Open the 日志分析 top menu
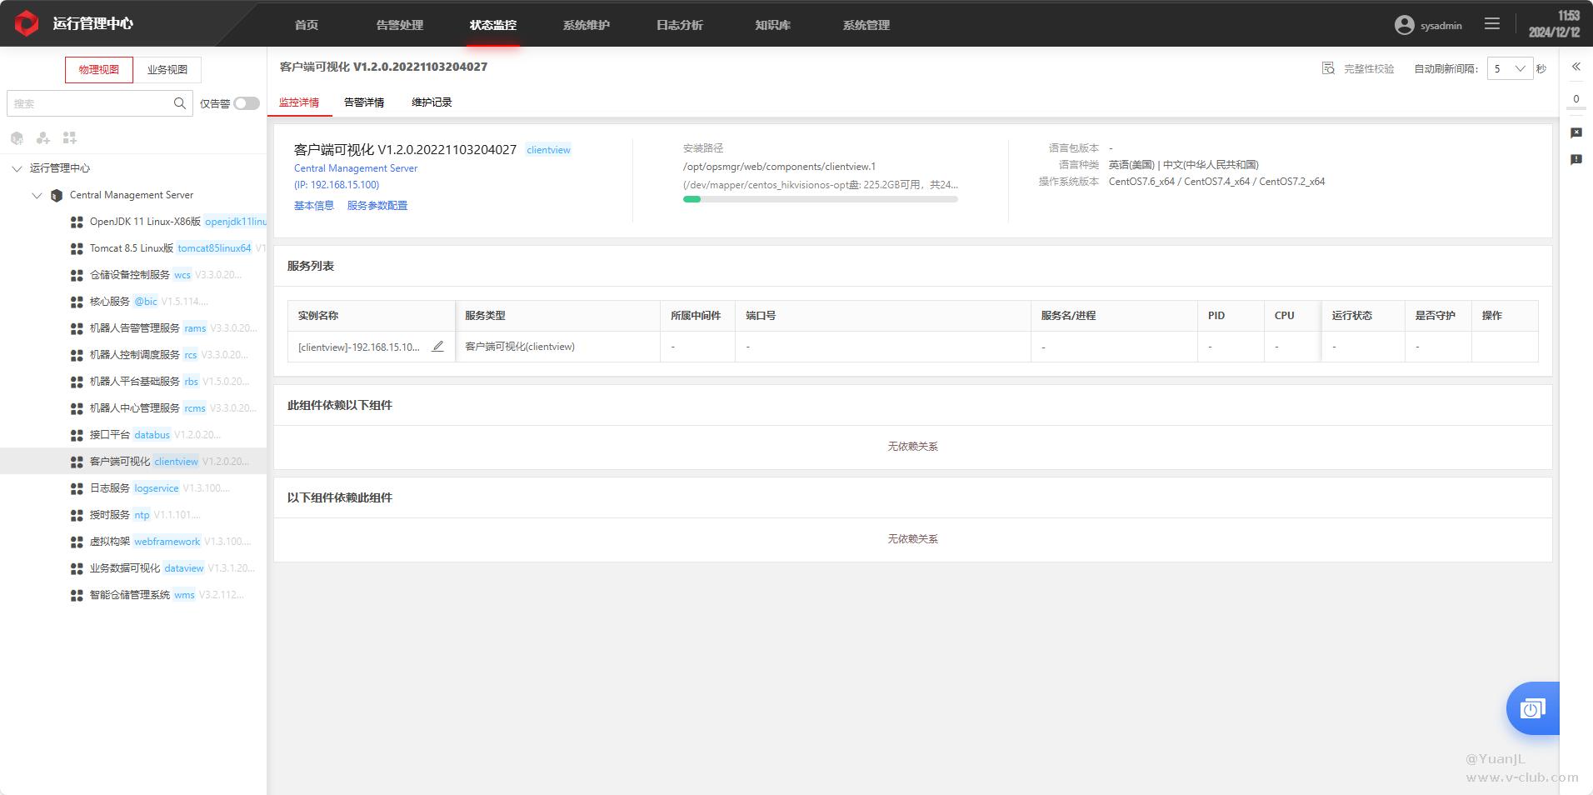Viewport: 1593px width, 795px height. coord(679,25)
